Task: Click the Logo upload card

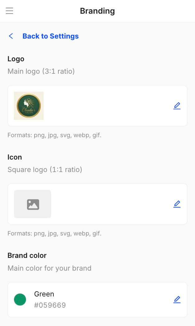Action: [97, 105]
